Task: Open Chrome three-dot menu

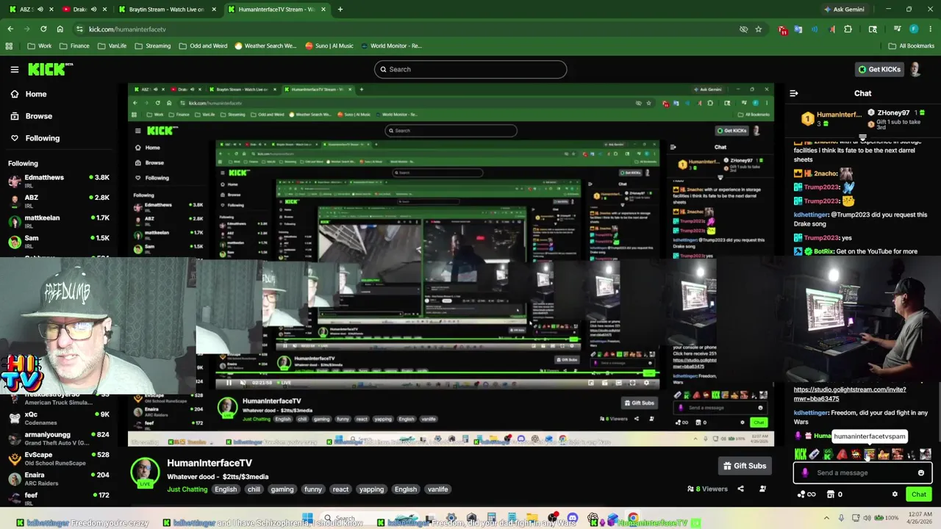Action: click(929, 29)
